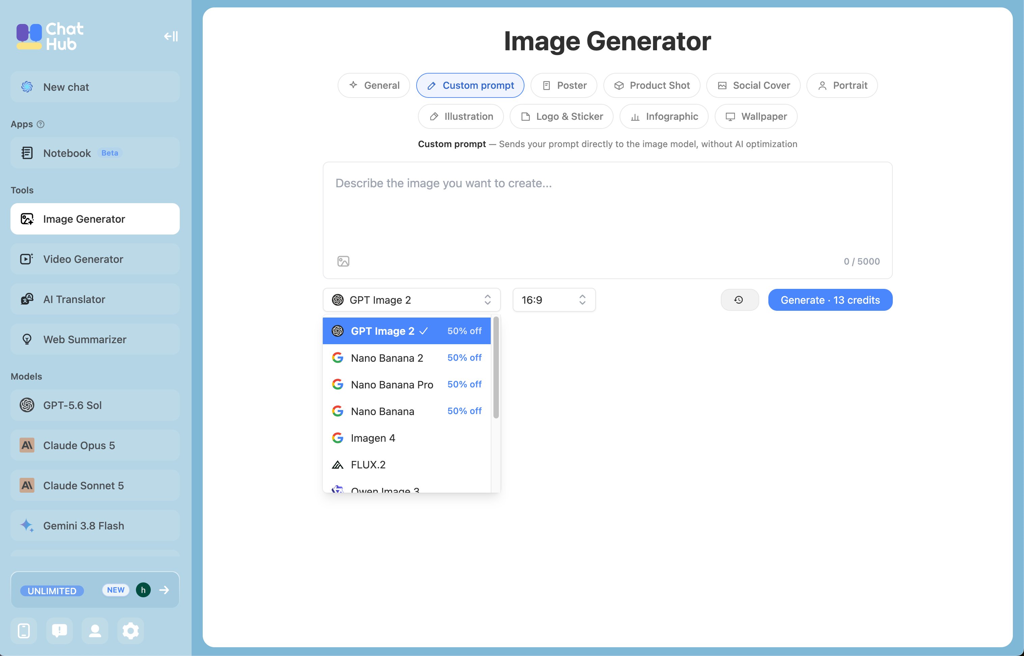Screen dimensions: 1024x656
Task: Chat with Claude Opus 5
Action: [95, 445]
